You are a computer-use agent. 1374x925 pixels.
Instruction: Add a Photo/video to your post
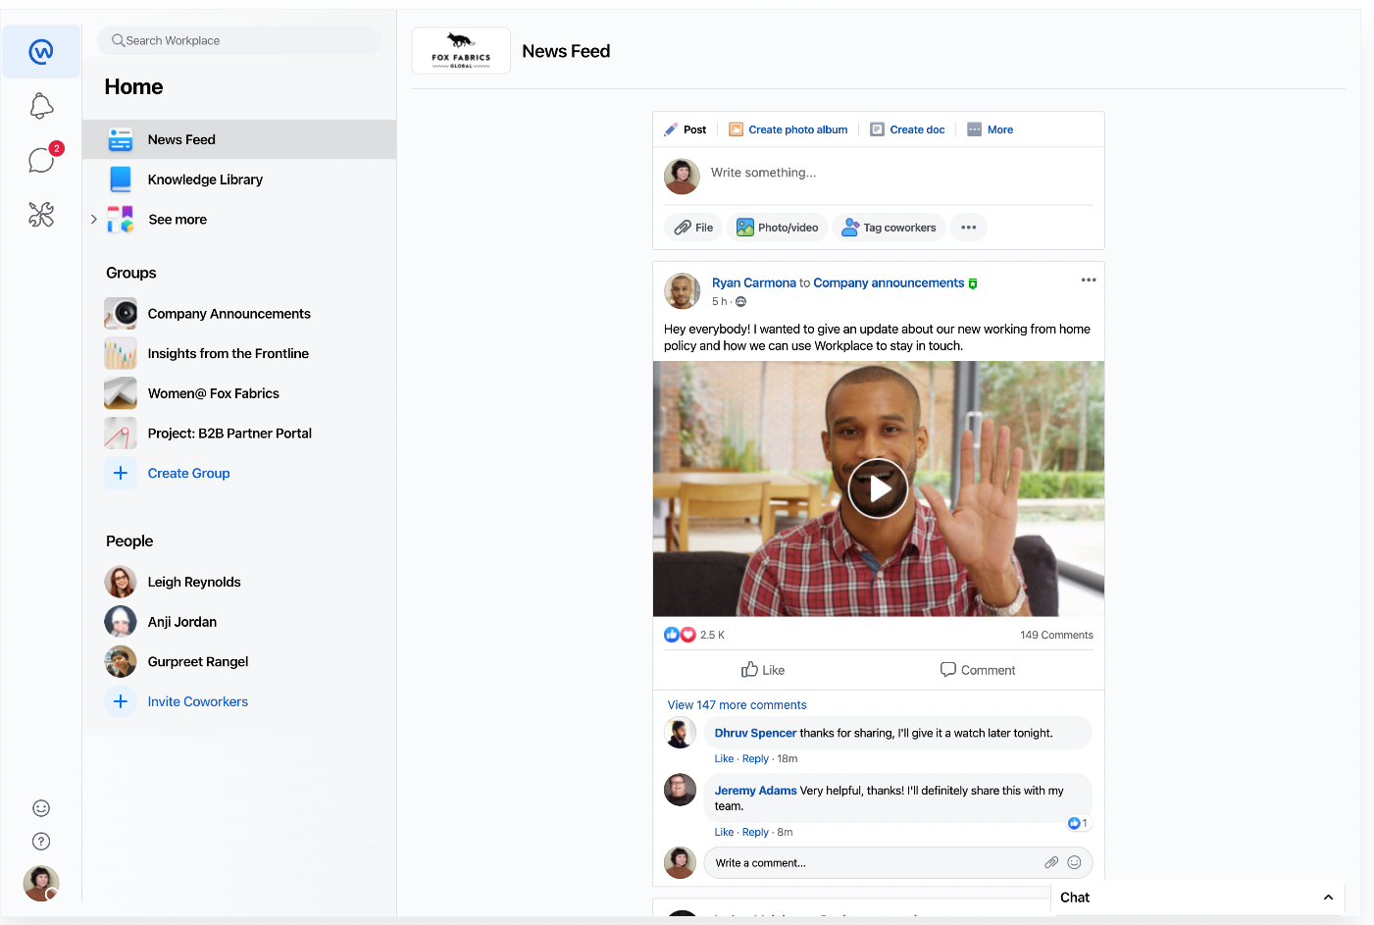[x=778, y=227]
